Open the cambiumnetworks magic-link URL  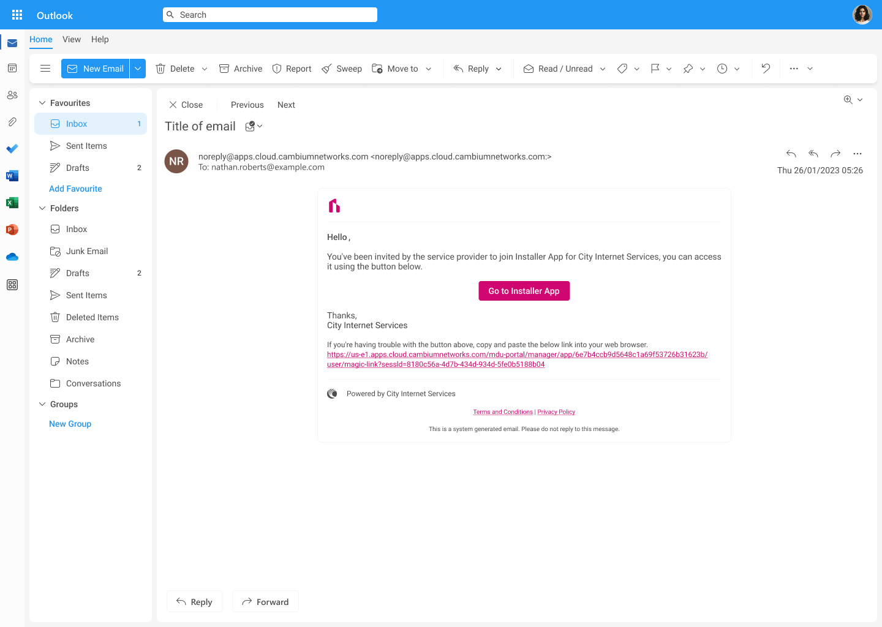[x=517, y=359]
